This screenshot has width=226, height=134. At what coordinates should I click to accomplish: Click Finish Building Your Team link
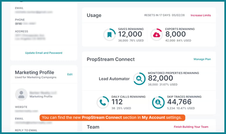(x=191, y=127)
